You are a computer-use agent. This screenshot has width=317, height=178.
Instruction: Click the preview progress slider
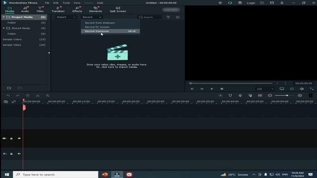231,83
